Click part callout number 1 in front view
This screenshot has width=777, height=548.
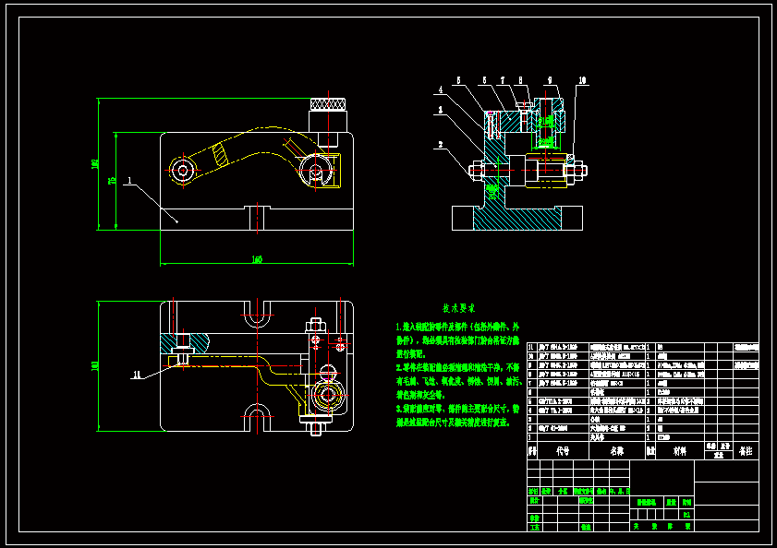point(130,181)
